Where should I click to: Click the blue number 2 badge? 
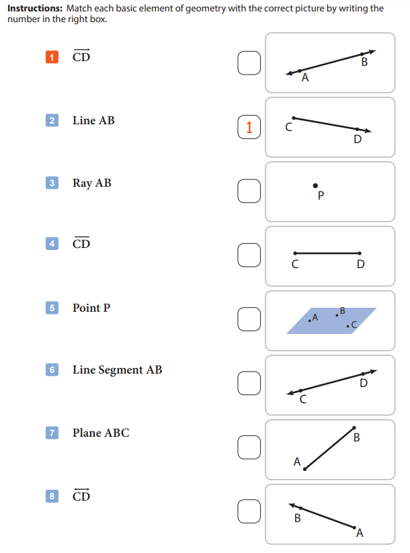[52, 120]
